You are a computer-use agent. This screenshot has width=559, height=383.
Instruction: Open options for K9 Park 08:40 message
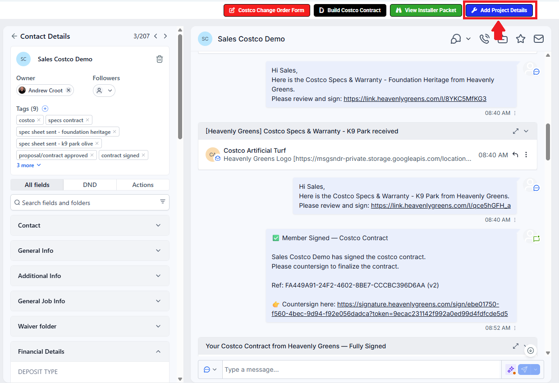tap(515, 220)
